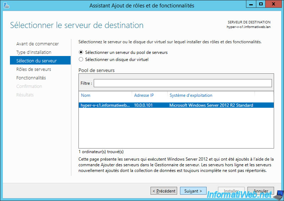The height and width of the screenshot is (201, 284).
Task: Click the '< Précédent' button
Action: click(x=164, y=191)
